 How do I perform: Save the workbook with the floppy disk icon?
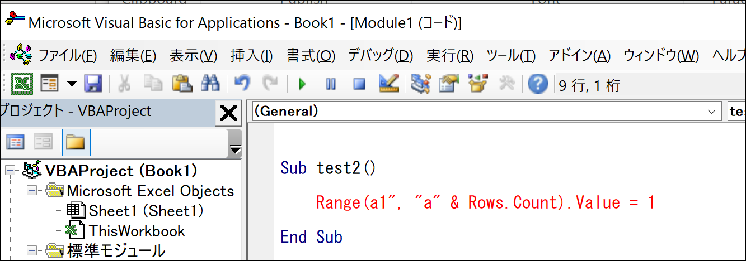click(x=92, y=85)
